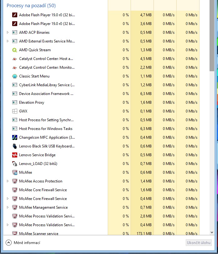This screenshot has width=218, height=254.
Task: Click the McAfee Scanner service icon
Action: coord(15,233)
